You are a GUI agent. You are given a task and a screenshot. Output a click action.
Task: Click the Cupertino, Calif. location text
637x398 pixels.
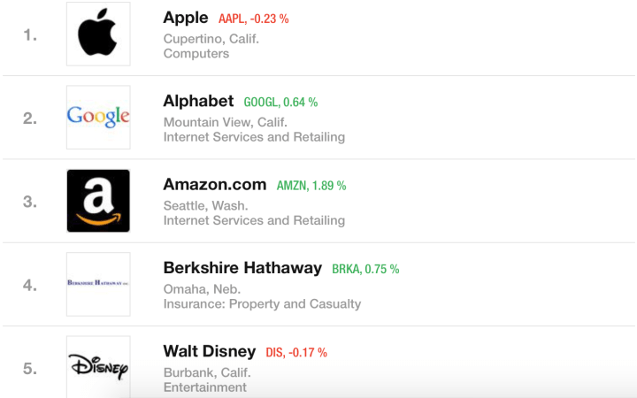click(x=211, y=39)
